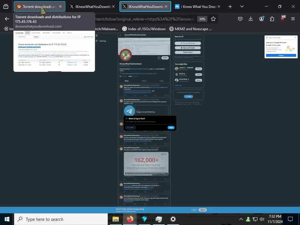Open the Telegram contact card
Image resolution: width=300 pixels, height=225 pixels.
click(146, 111)
